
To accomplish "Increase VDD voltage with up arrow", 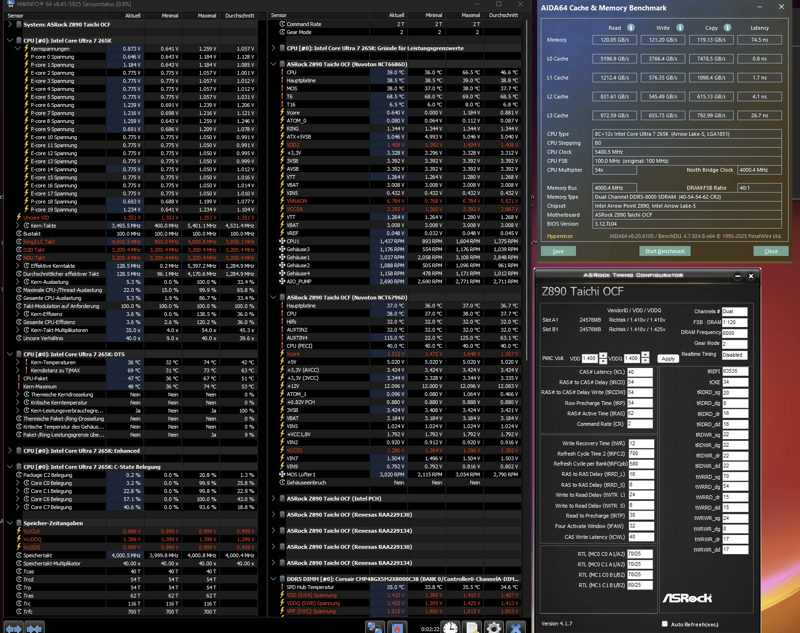I will pyautogui.click(x=603, y=355).
